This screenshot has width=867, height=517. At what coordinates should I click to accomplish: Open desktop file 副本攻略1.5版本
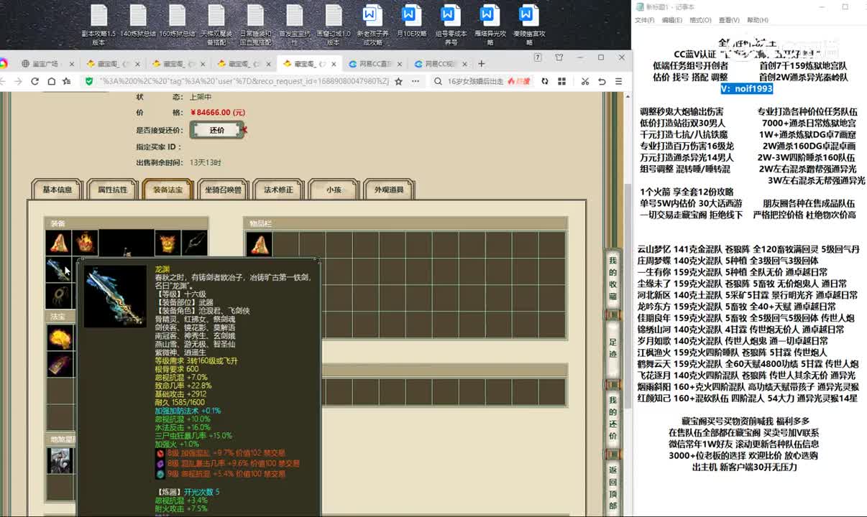[x=98, y=24]
